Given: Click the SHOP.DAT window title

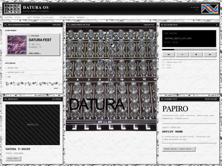Looking at the screenshot, I should coord(11,99).
